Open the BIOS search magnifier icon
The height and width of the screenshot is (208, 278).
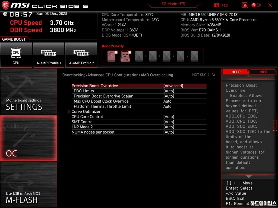245,5
